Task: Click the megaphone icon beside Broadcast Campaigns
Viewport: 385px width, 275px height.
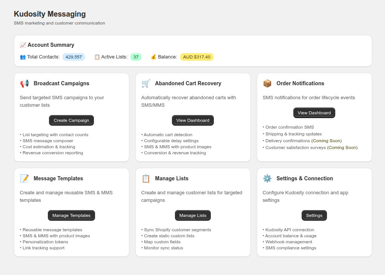Action: pos(25,83)
